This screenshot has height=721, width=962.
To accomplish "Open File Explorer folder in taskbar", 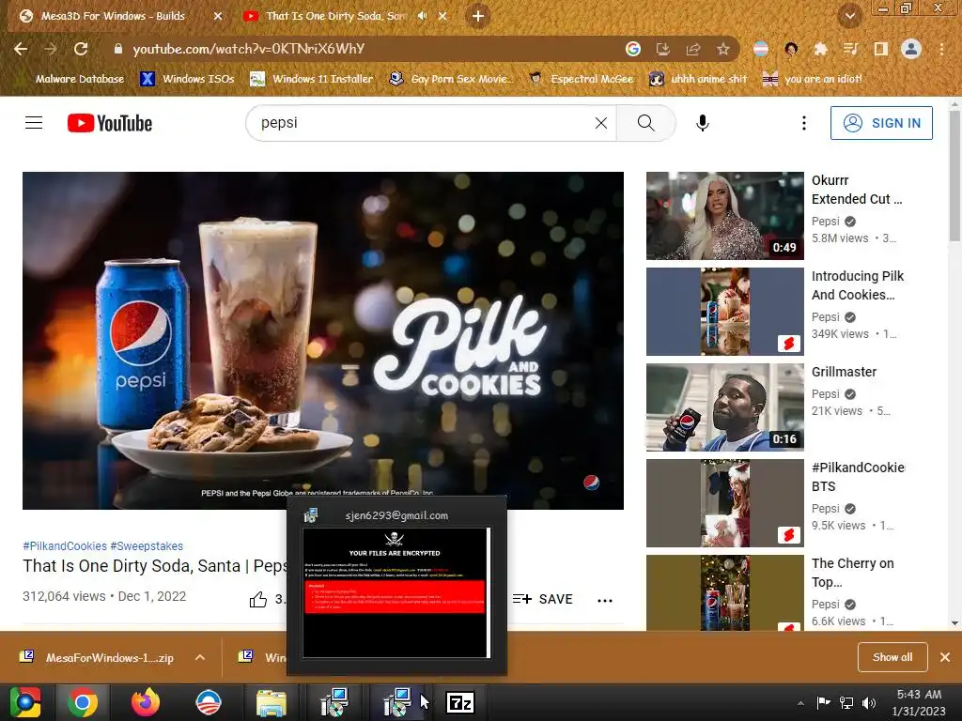I will [x=272, y=702].
